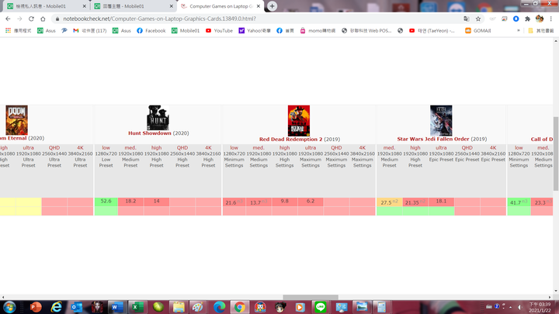Reload the notebookcheck page
Screen dimensions: 559x314
click(31, 19)
